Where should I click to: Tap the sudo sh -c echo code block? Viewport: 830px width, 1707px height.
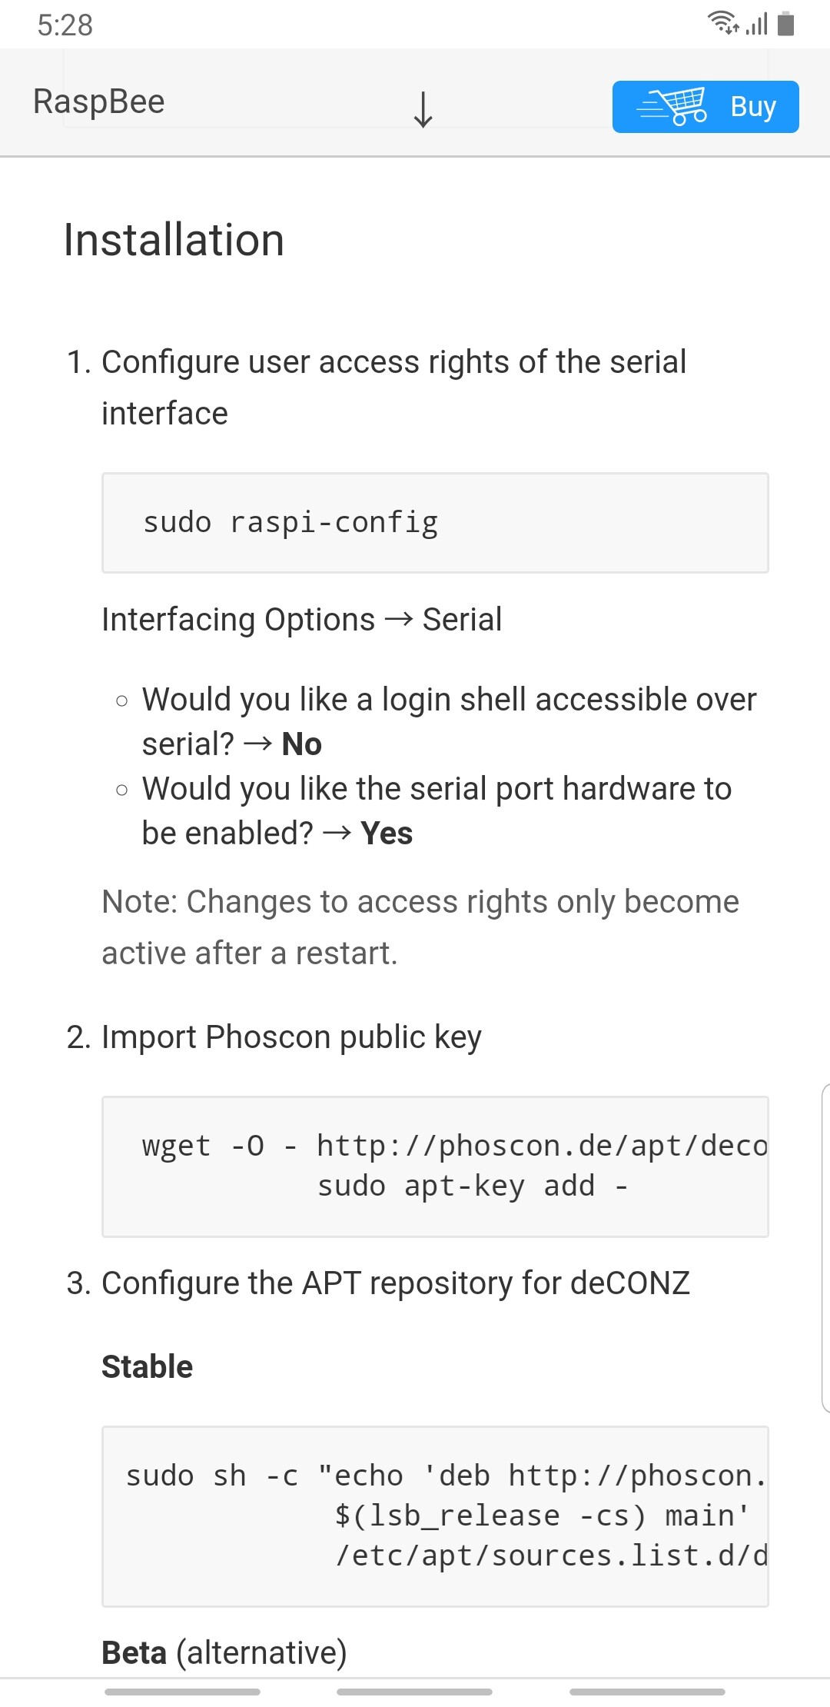tap(435, 1516)
